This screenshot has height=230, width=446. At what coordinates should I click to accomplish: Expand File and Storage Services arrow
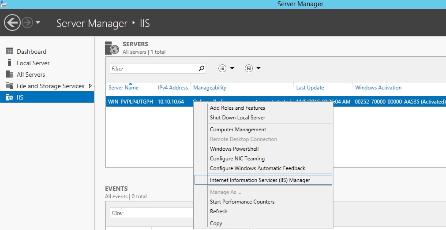pos(90,86)
